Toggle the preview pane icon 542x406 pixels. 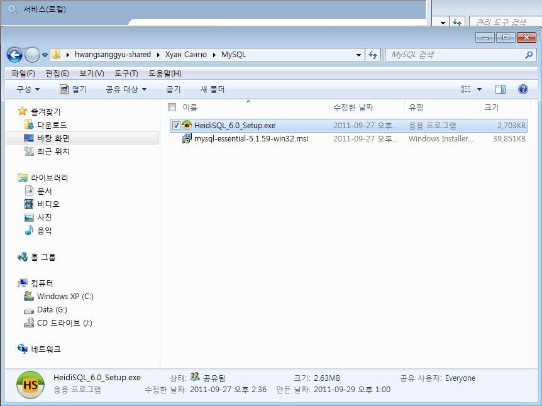pyautogui.click(x=500, y=89)
